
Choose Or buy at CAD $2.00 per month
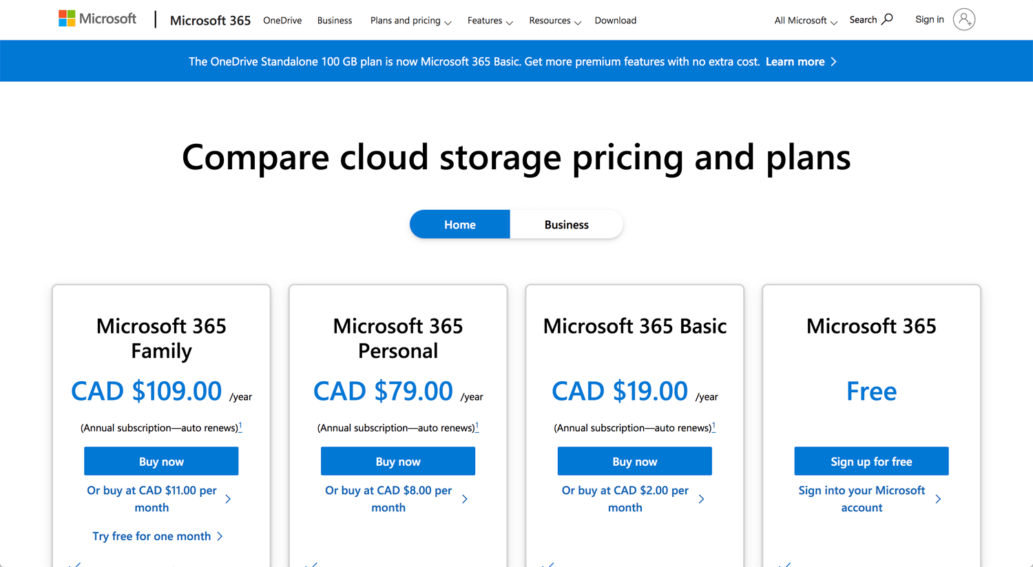coord(633,499)
